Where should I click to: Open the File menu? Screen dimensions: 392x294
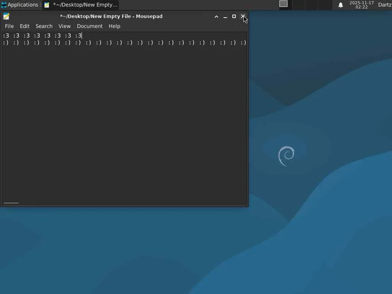click(x=9, y=26)
